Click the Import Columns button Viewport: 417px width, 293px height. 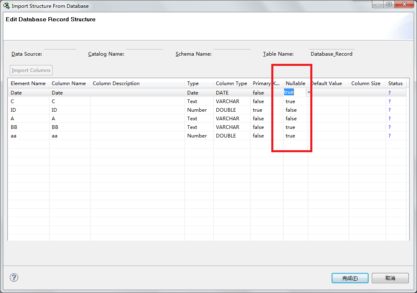31,70
